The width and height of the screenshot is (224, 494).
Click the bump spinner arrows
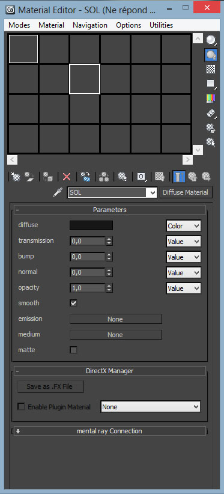(109, 257)
